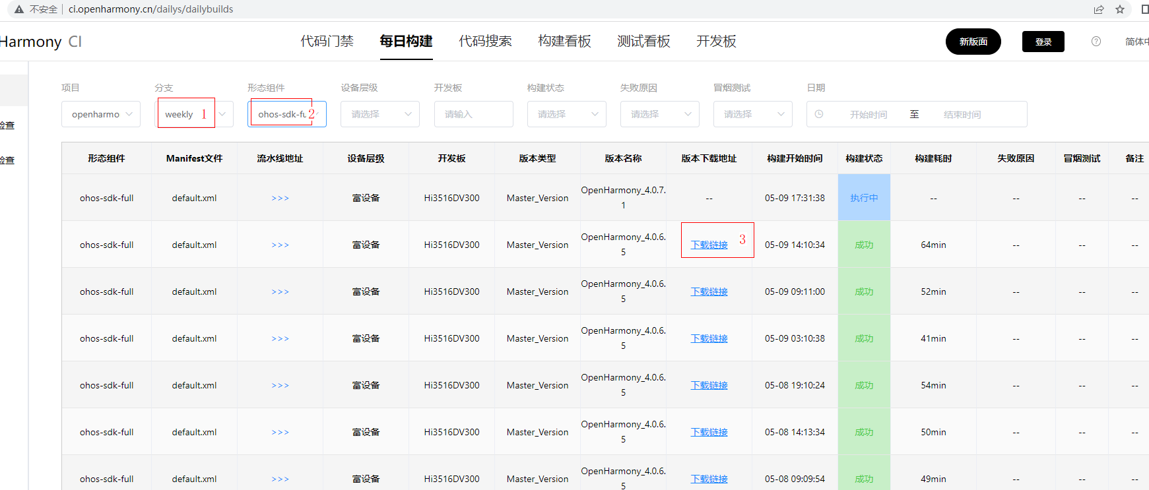
Task: Click download link for 05-09 14:10:34 build
Action: pyautogui.click(x=709, y=245)
